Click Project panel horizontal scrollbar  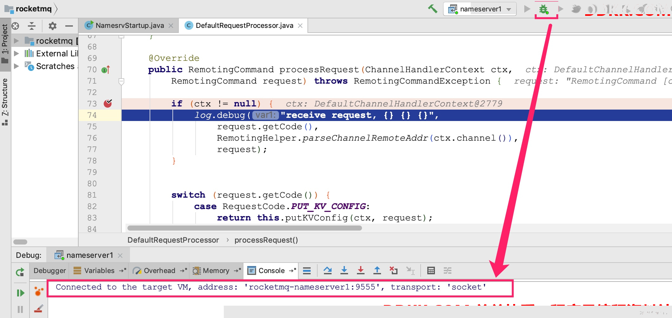click(x=20, y=242)
